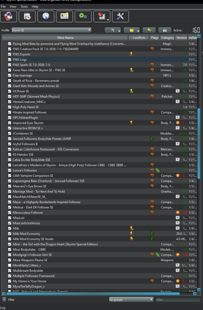This screenshot has width=203, height=310.
Task: Toggle the KS Hairdos SSE checkbox
Action: click(9, 154)
